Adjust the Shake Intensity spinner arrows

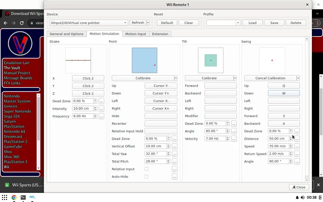(x=95, y=109)
